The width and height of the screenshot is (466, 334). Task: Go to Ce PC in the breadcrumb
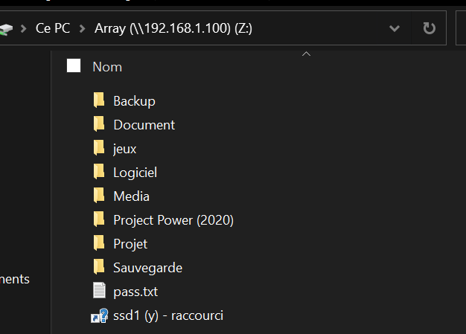pos(53,28)
